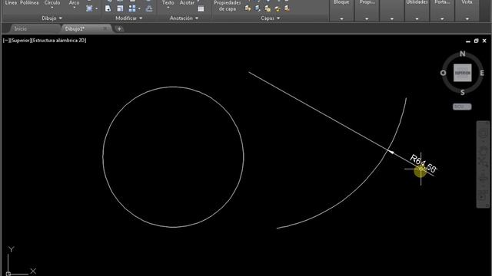Viewport: 492px width, 276px height.
Task: Click the second layer tool icon in Capas
Action: click(258, 8)
